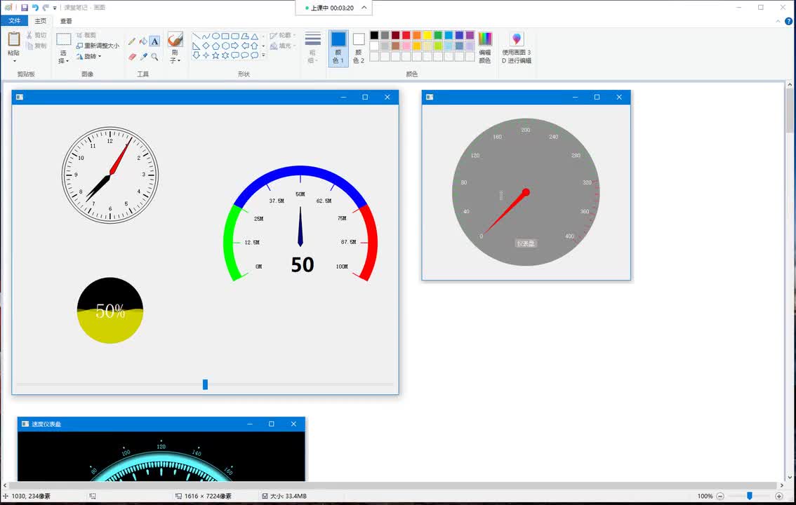
Task: Choose the Triangle shape
Action: [x=254, y=36]
